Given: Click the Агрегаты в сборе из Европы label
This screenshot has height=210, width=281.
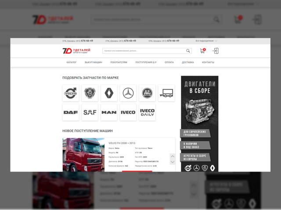Looking at the screenshot, I should click(195, 157).
